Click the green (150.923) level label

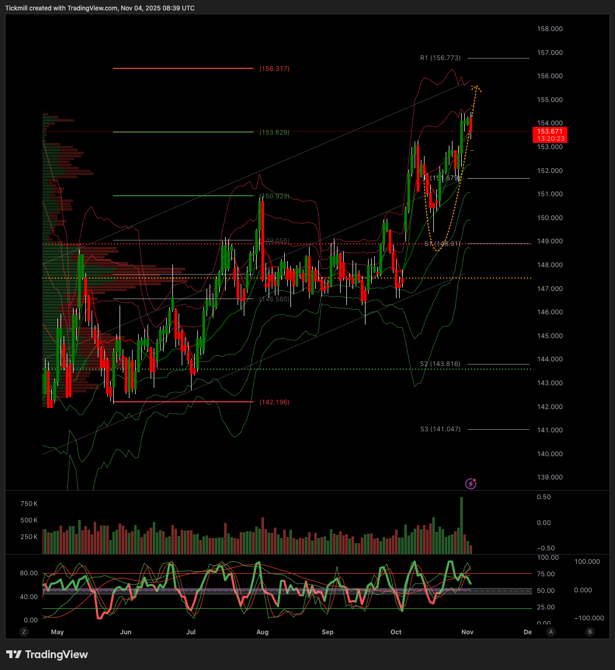(x=275, y=196)
